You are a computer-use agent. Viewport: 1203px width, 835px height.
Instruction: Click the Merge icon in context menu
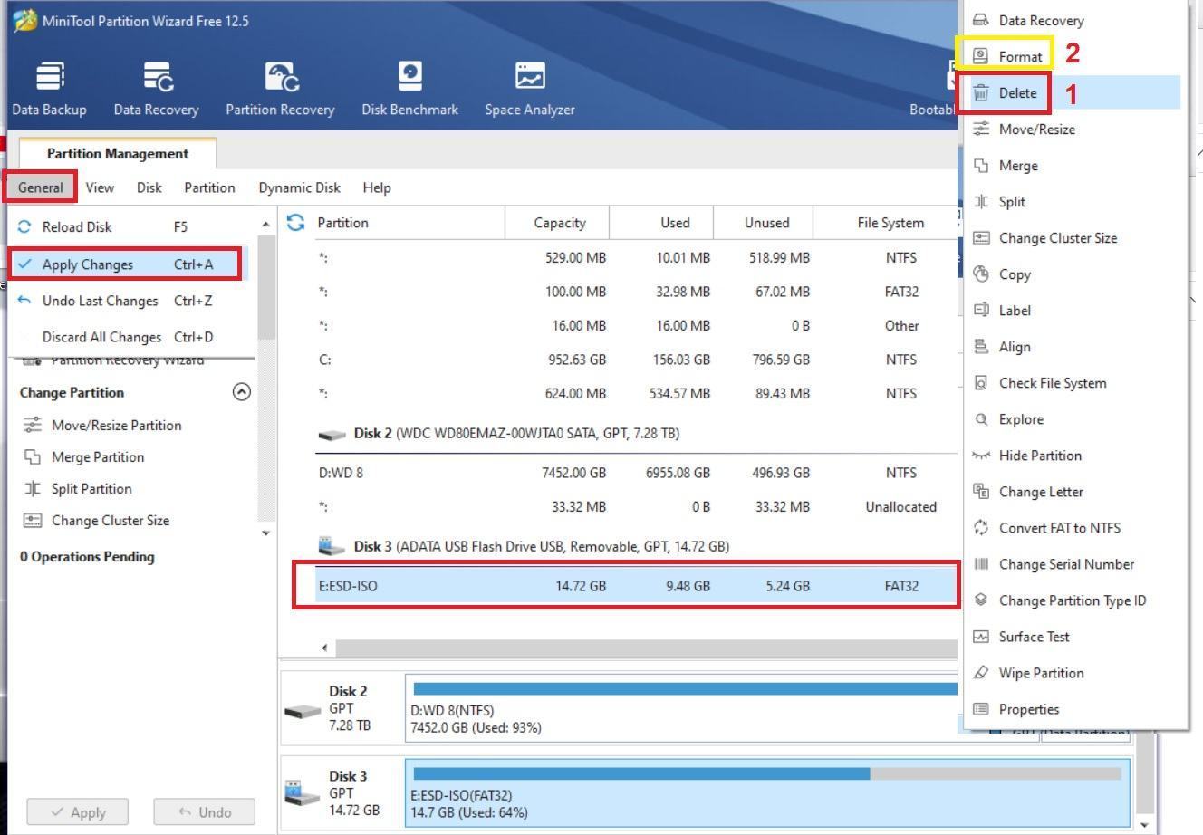click(x=981, y=165)
